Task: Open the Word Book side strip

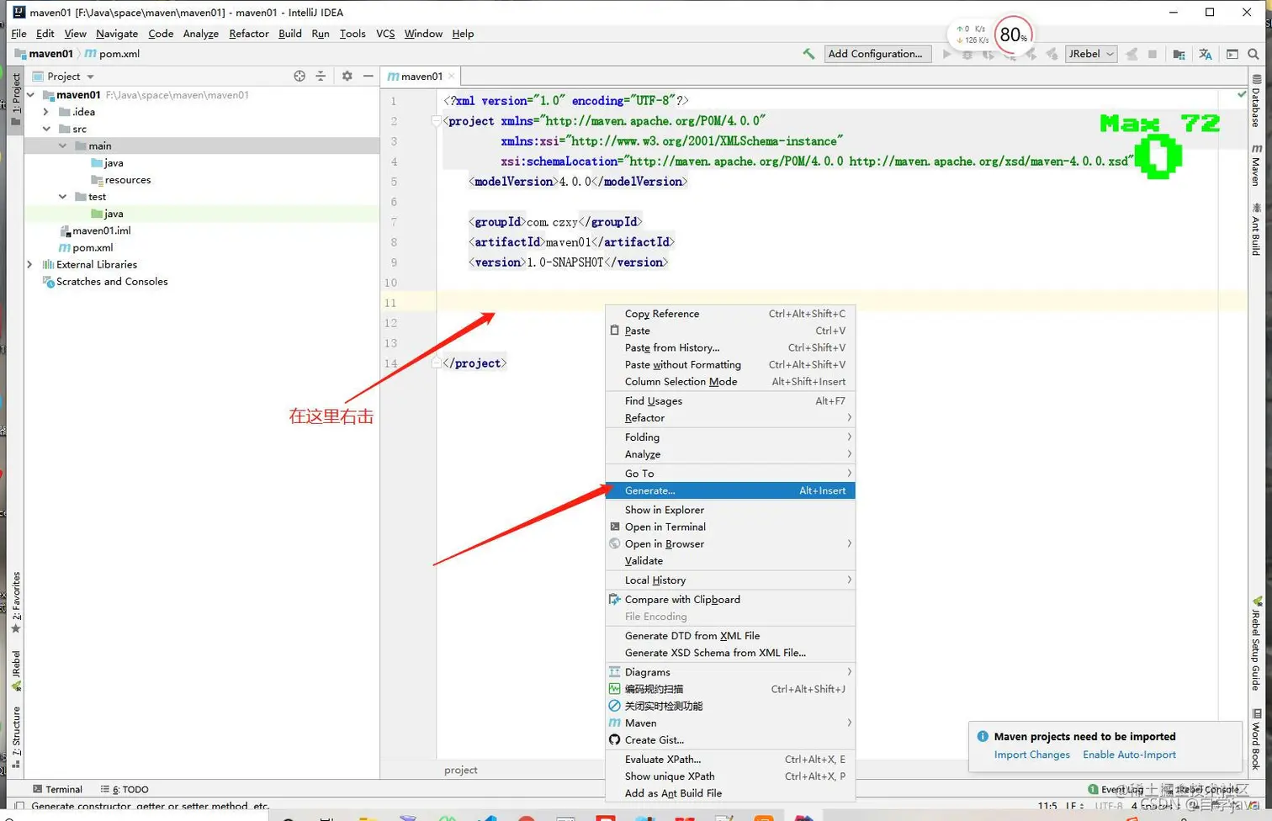Action: 1257,739
